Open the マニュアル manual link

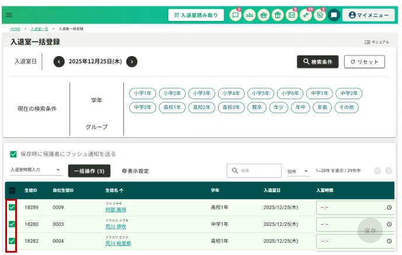376,42
